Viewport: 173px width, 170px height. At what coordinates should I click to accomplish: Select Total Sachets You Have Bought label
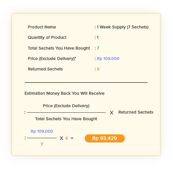[x=59, y=48]
